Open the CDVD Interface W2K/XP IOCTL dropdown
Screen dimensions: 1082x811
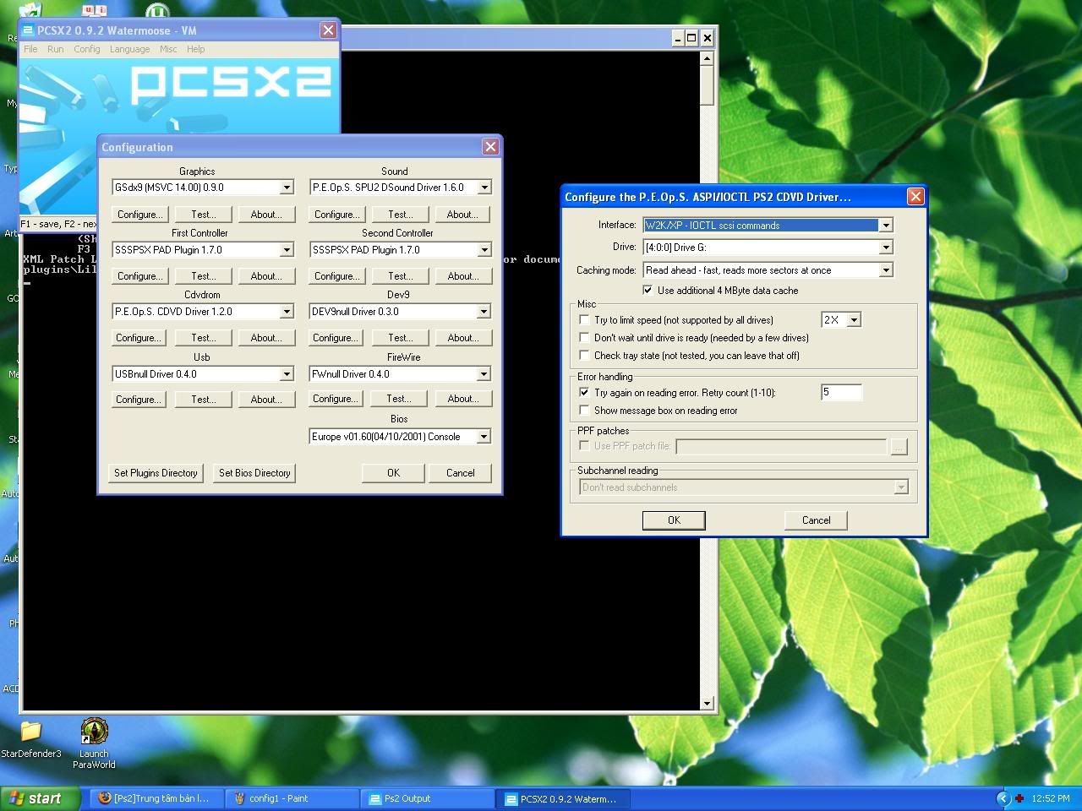[x=886, y=226]
